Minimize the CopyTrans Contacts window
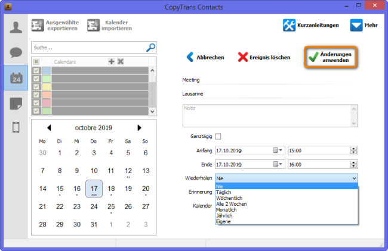Image resolution: width=388 pixels, height=251 pixels. [x=346, y=6]
